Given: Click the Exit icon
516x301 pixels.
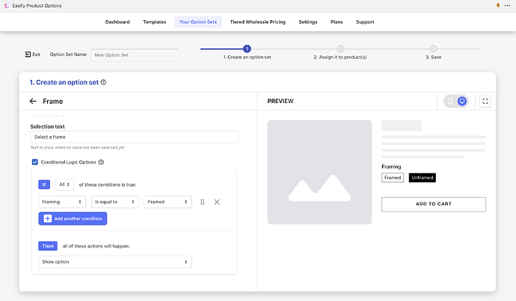Looking at the screenshot, I should 29,55.
